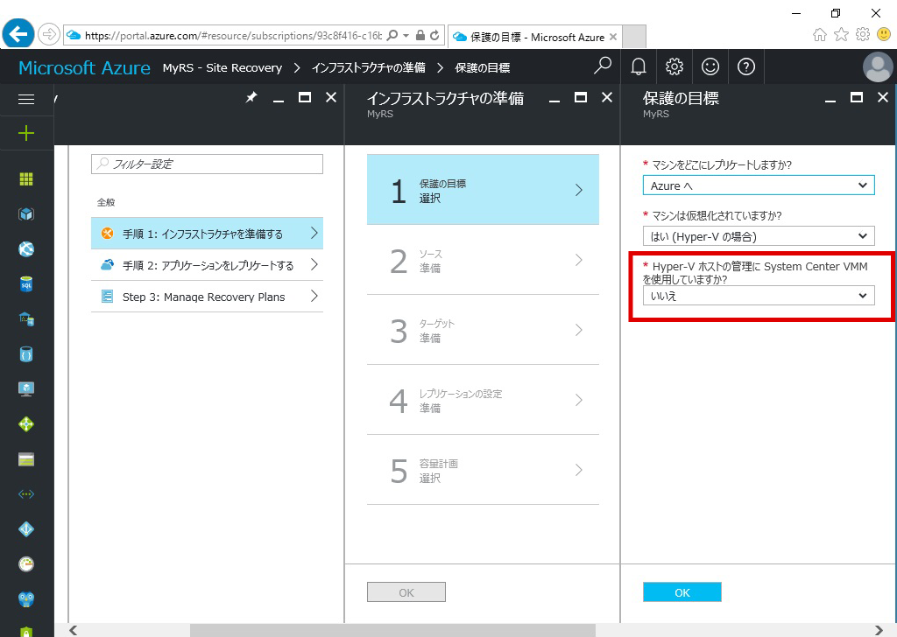Open step 4 レプリケーションの設定
Viewport: 897px width, 637px height.
(483, 400)
